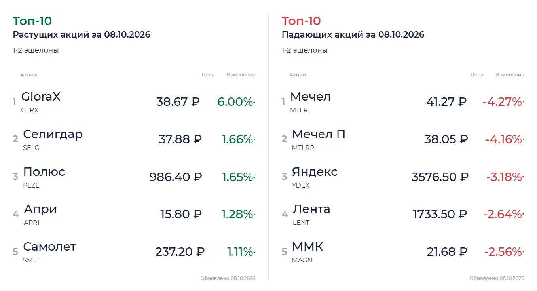Click the 3576.50 ₽ price of Яндекс
This screenshot has height=291, width=537.
tap(440, 177)
